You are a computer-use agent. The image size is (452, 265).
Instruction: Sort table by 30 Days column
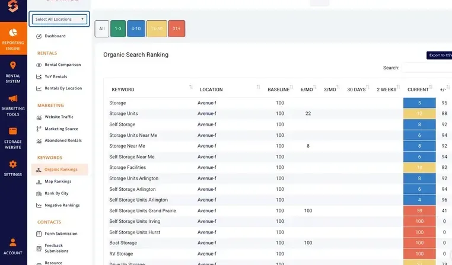[x=368, y=87]
